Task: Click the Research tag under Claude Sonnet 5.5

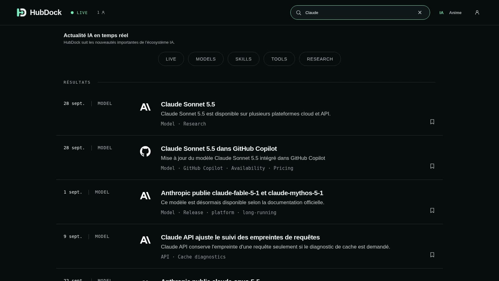Action: 195,124
